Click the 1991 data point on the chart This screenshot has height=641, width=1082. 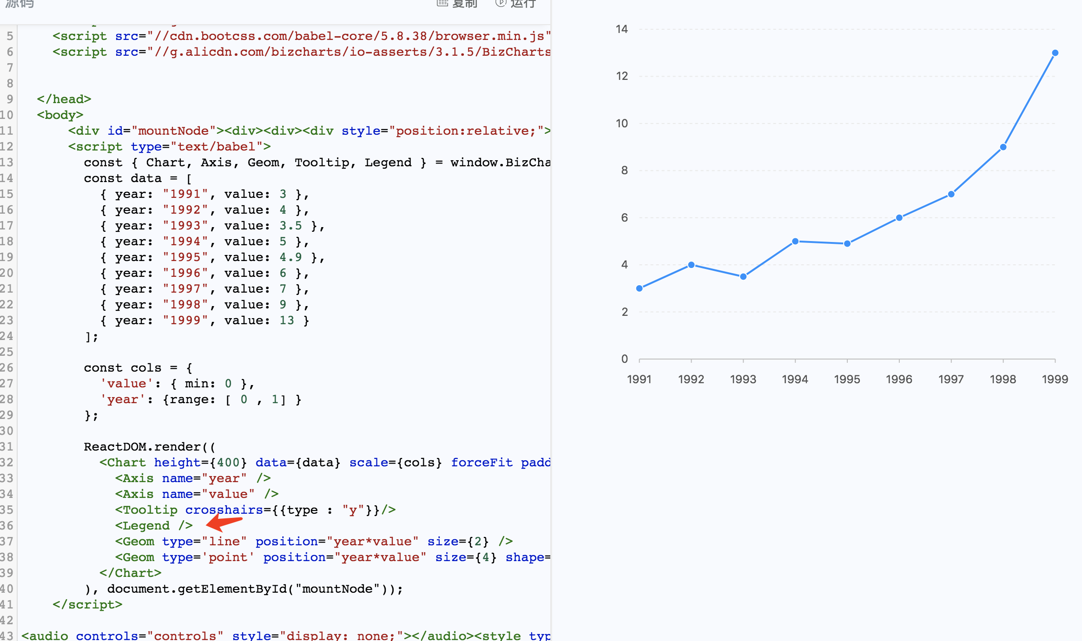point(640,288)
